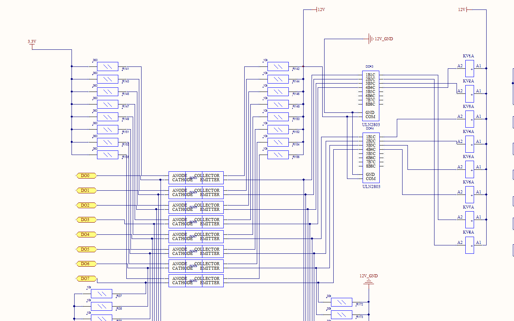Click the resistor body of R145
Viewport: 514px width, 321px height.
click(x=108, y=92)
